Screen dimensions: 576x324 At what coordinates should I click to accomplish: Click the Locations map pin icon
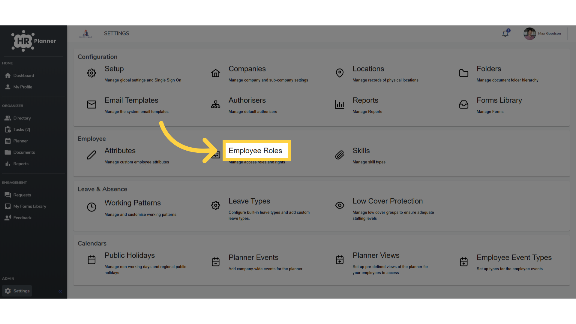coord(340,73)
